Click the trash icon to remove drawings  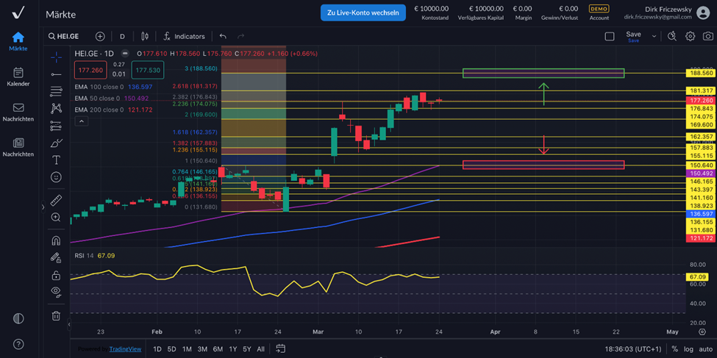tap(56, 316)
